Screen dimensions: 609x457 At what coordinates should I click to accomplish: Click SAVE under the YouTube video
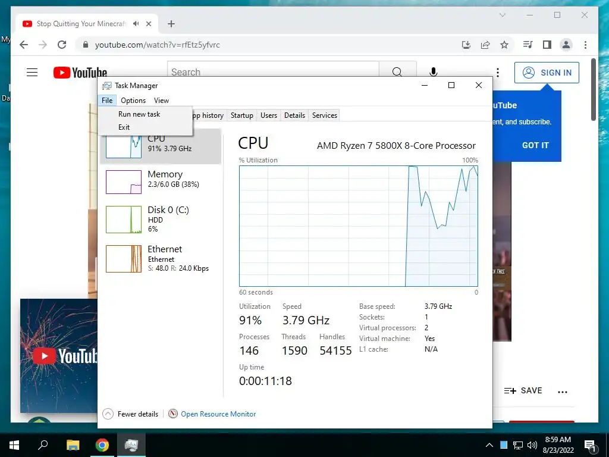[523, 390]
